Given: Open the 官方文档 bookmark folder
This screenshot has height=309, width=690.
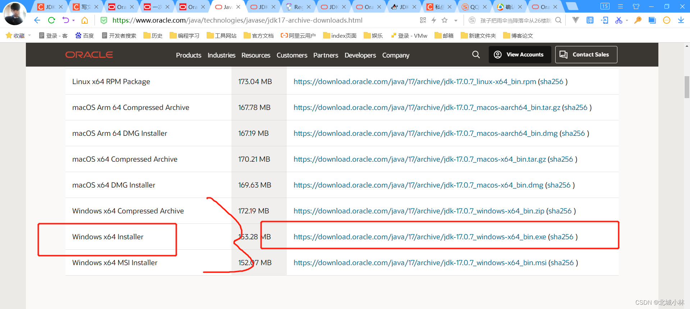Looking at the screenshot, I should click(x=258, y=35).
